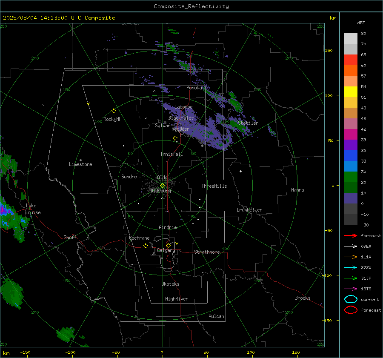The height and width of the screenshot is (358, 383).
Task: Click the yellow diamond marker near RockyMH
Action: [x=114, y=111]
